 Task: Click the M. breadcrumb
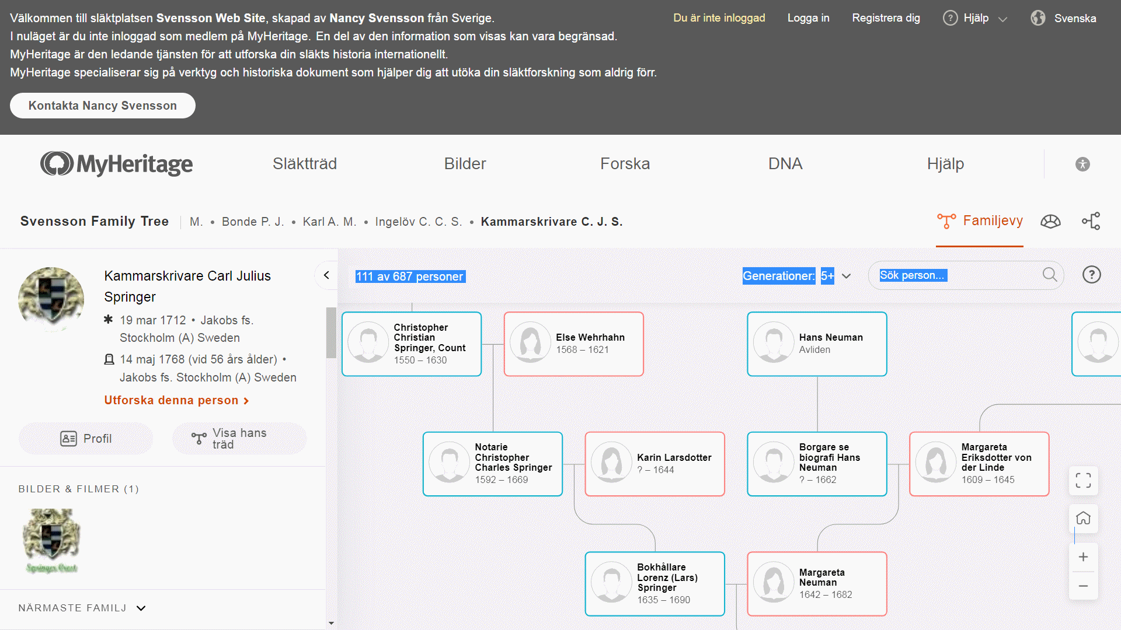[x=196, y=222]
